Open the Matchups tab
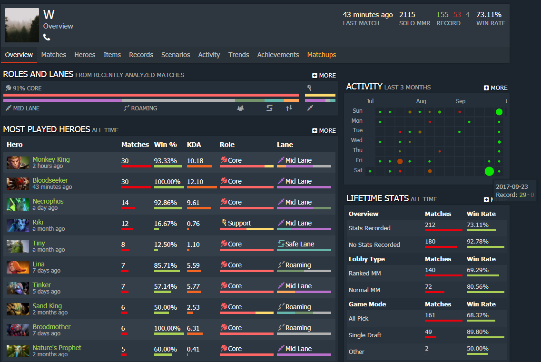The width and height of the screenshot is (541, 362). (x=322, y=55)
